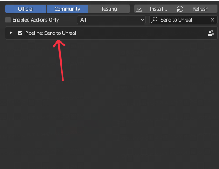219x169 pixels.
Task: Uncheck the Pipeline: Send to Unreal add-on
Action: click(x=20, y=33)
